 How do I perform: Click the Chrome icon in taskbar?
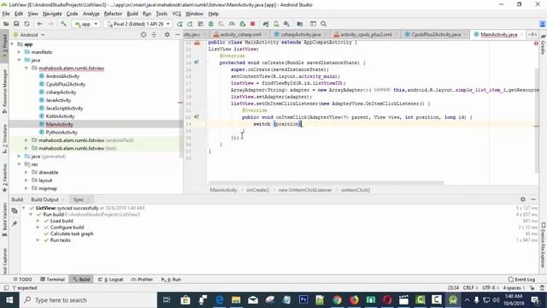[337, 300]
